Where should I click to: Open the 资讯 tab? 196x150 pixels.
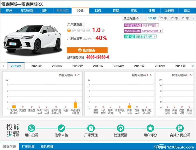[134, 11]
